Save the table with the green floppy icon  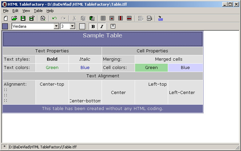(23, 18)
